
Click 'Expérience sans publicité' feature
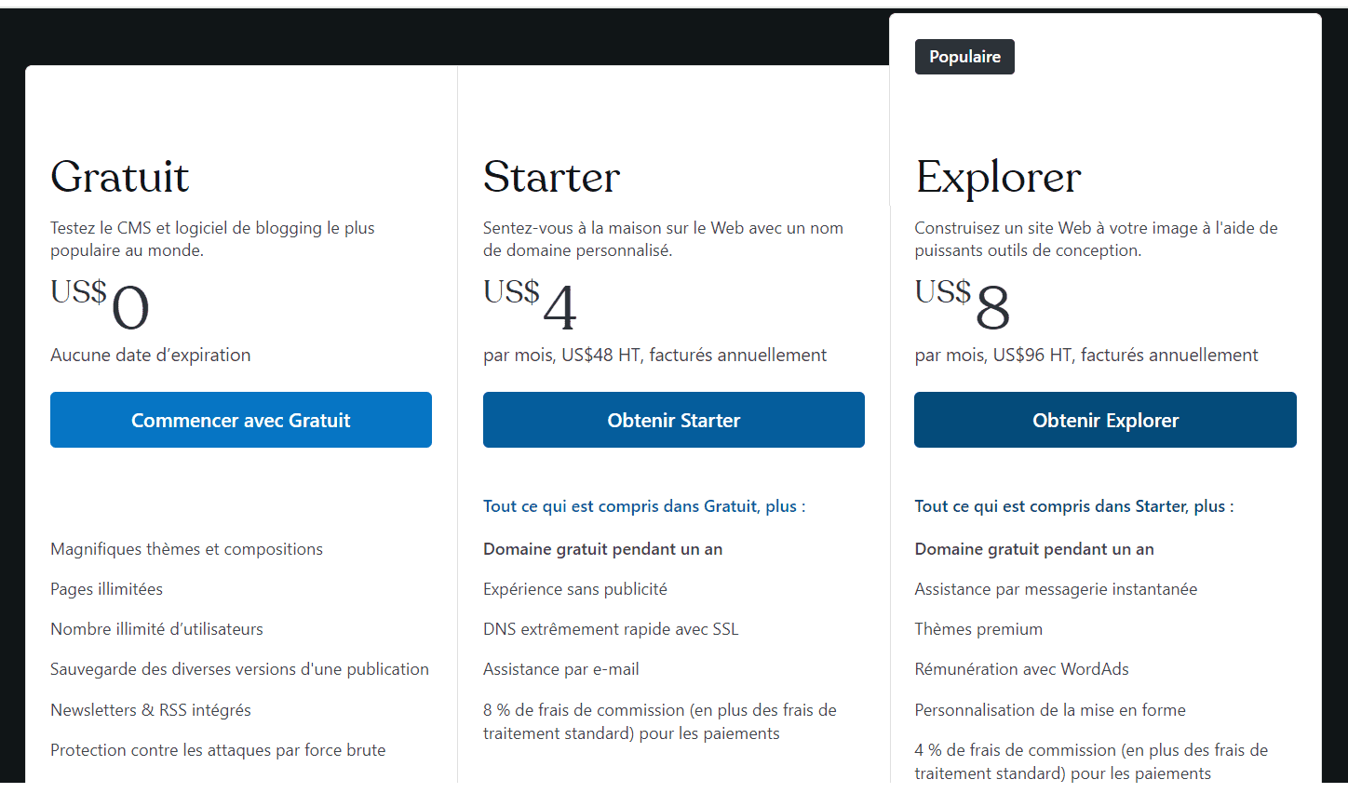click(x=575, y=589)
